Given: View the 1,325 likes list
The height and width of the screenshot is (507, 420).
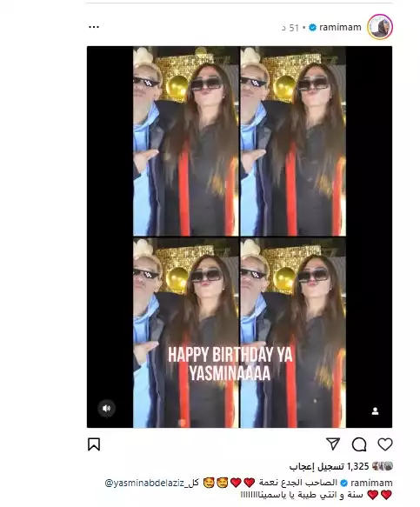Looking at the screenshot, I should coord(330,466).
